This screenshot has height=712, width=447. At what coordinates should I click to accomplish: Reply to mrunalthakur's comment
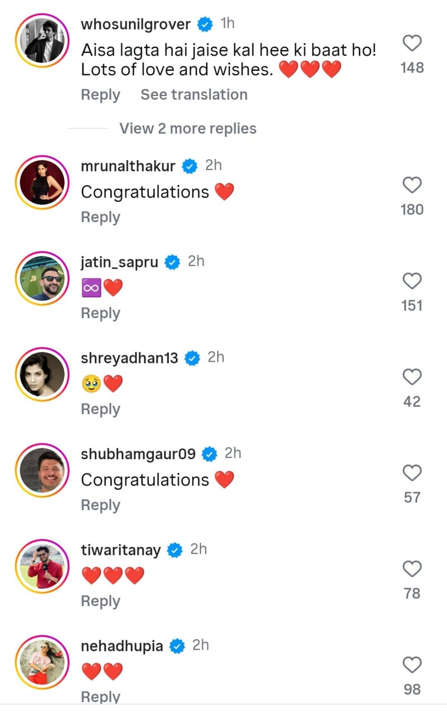click(x=101, y=217)
